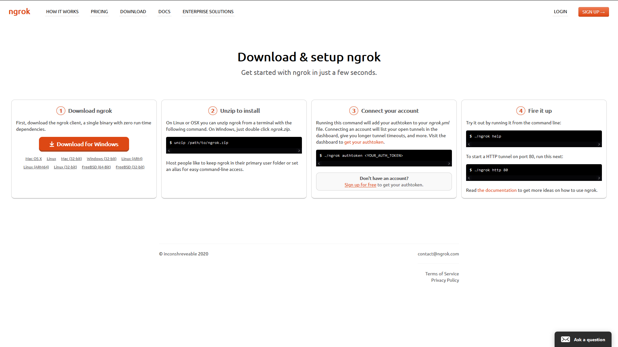Select Mac OS X download option
Image resolution: width=618 pixels, height=347 pixels.
[34, 158]
